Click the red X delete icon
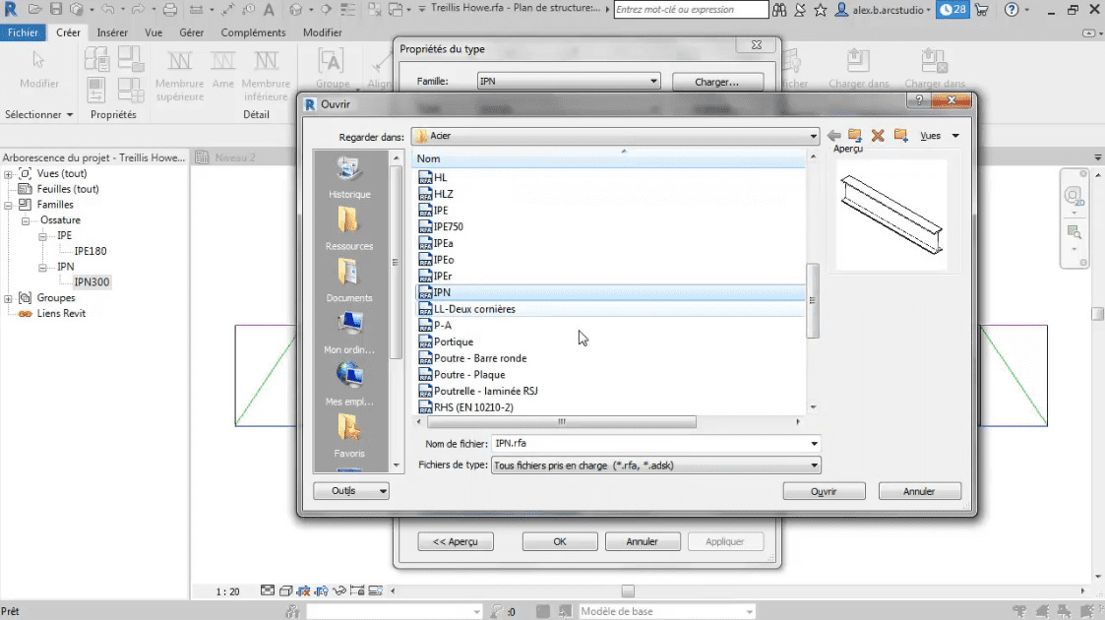This screenshot has height=620, width=1105. pos(878,136)
